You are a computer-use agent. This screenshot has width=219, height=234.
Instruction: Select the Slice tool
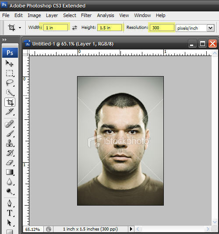(x=10, y=112)
